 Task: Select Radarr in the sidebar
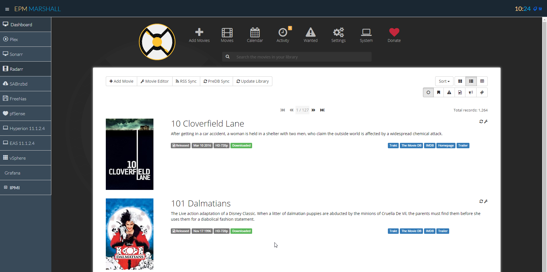tap(26, 69)
